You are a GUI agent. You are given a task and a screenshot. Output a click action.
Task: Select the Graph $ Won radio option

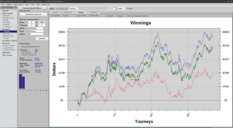pos(75,16)
